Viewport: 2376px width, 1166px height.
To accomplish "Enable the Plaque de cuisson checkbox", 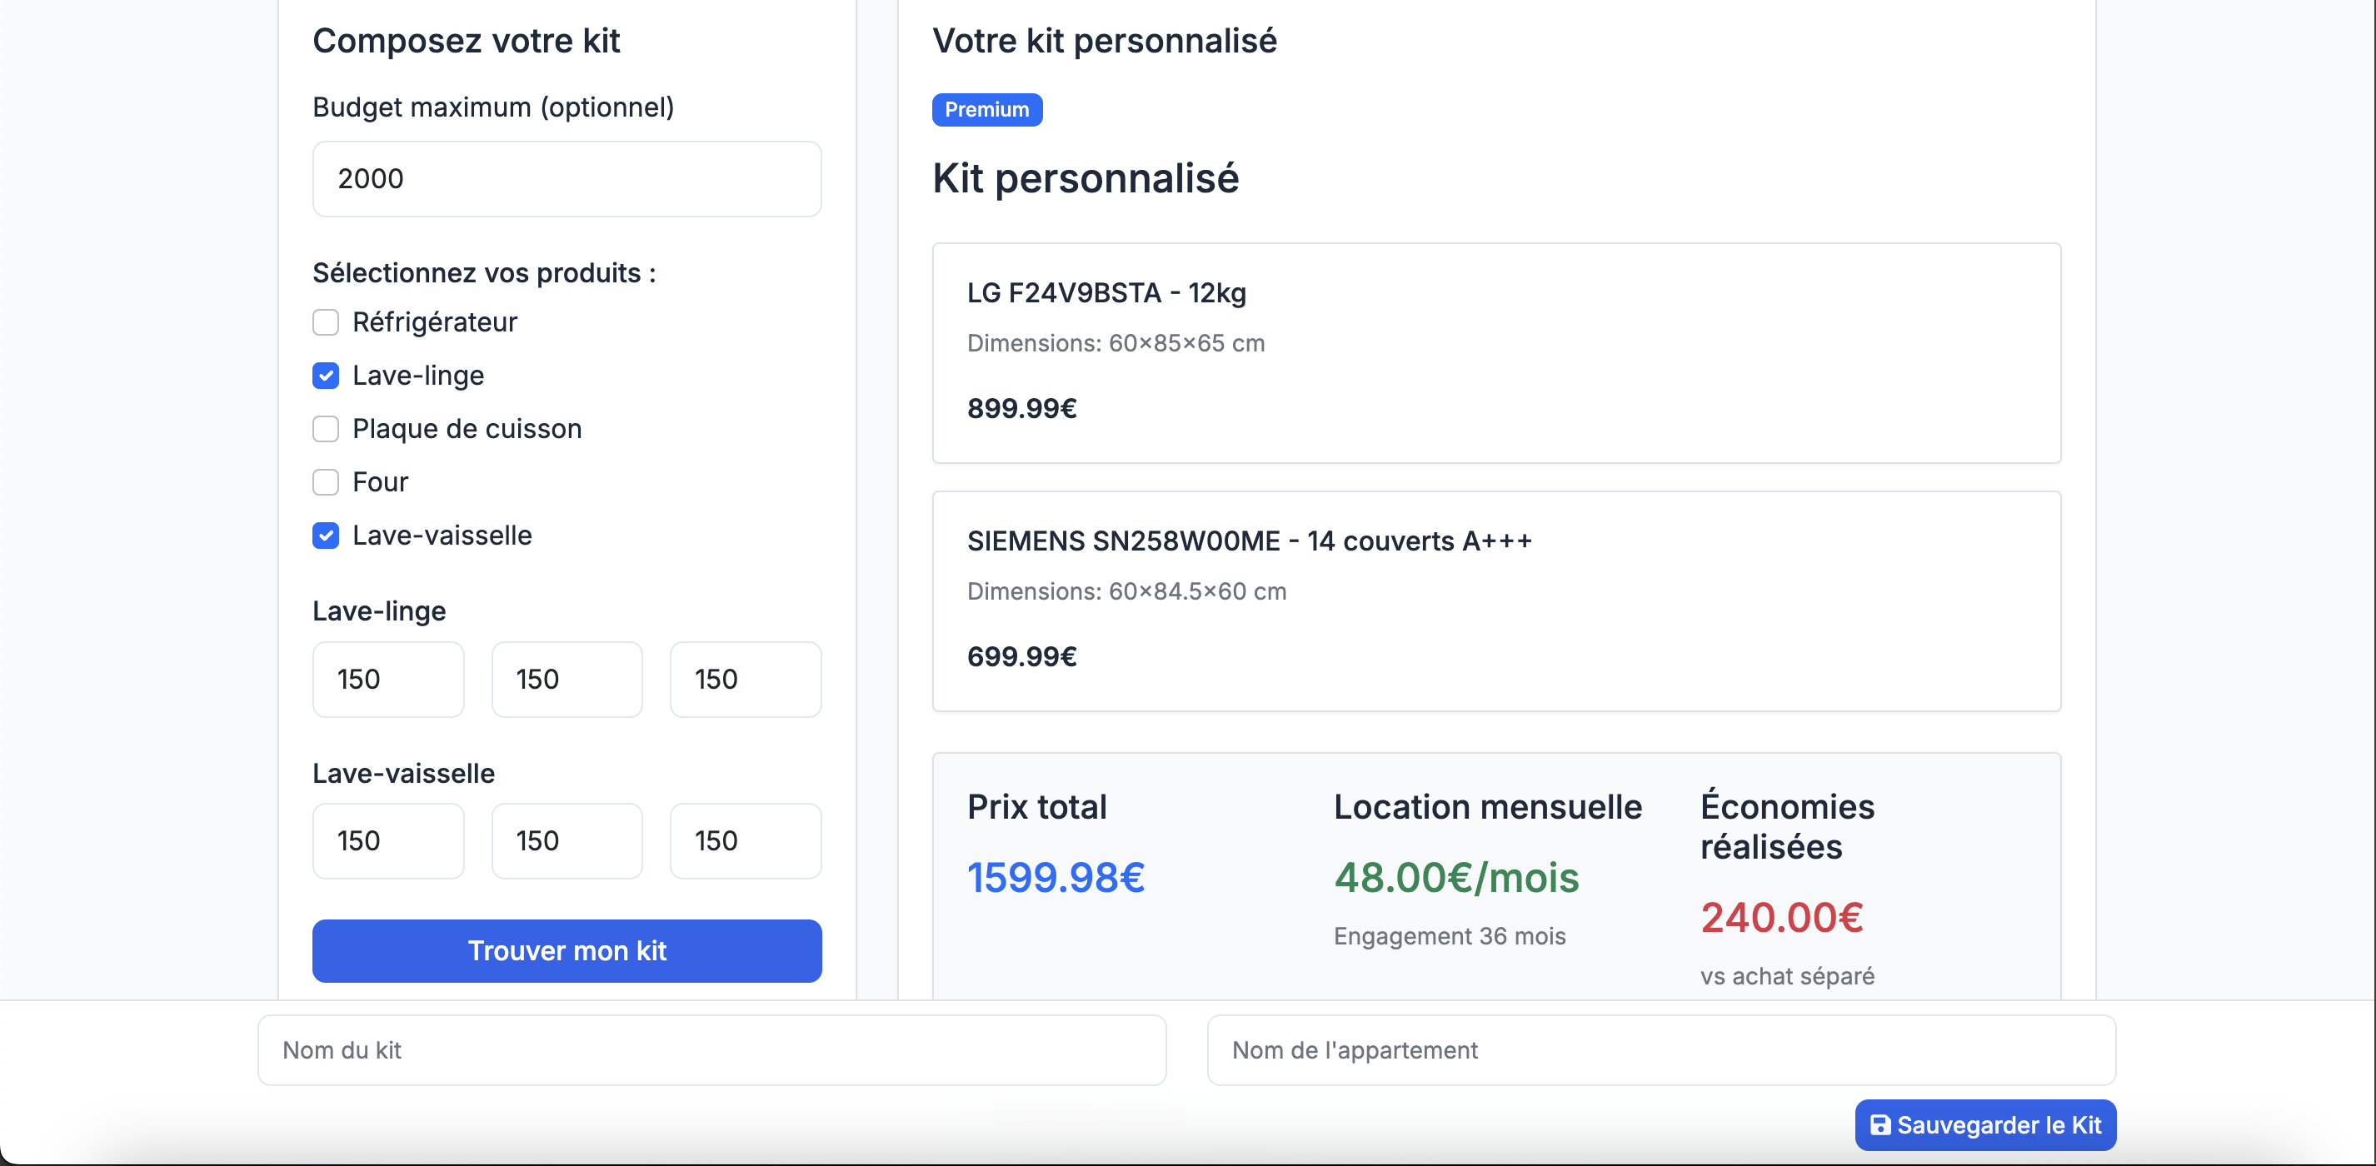I will [326, 430].
